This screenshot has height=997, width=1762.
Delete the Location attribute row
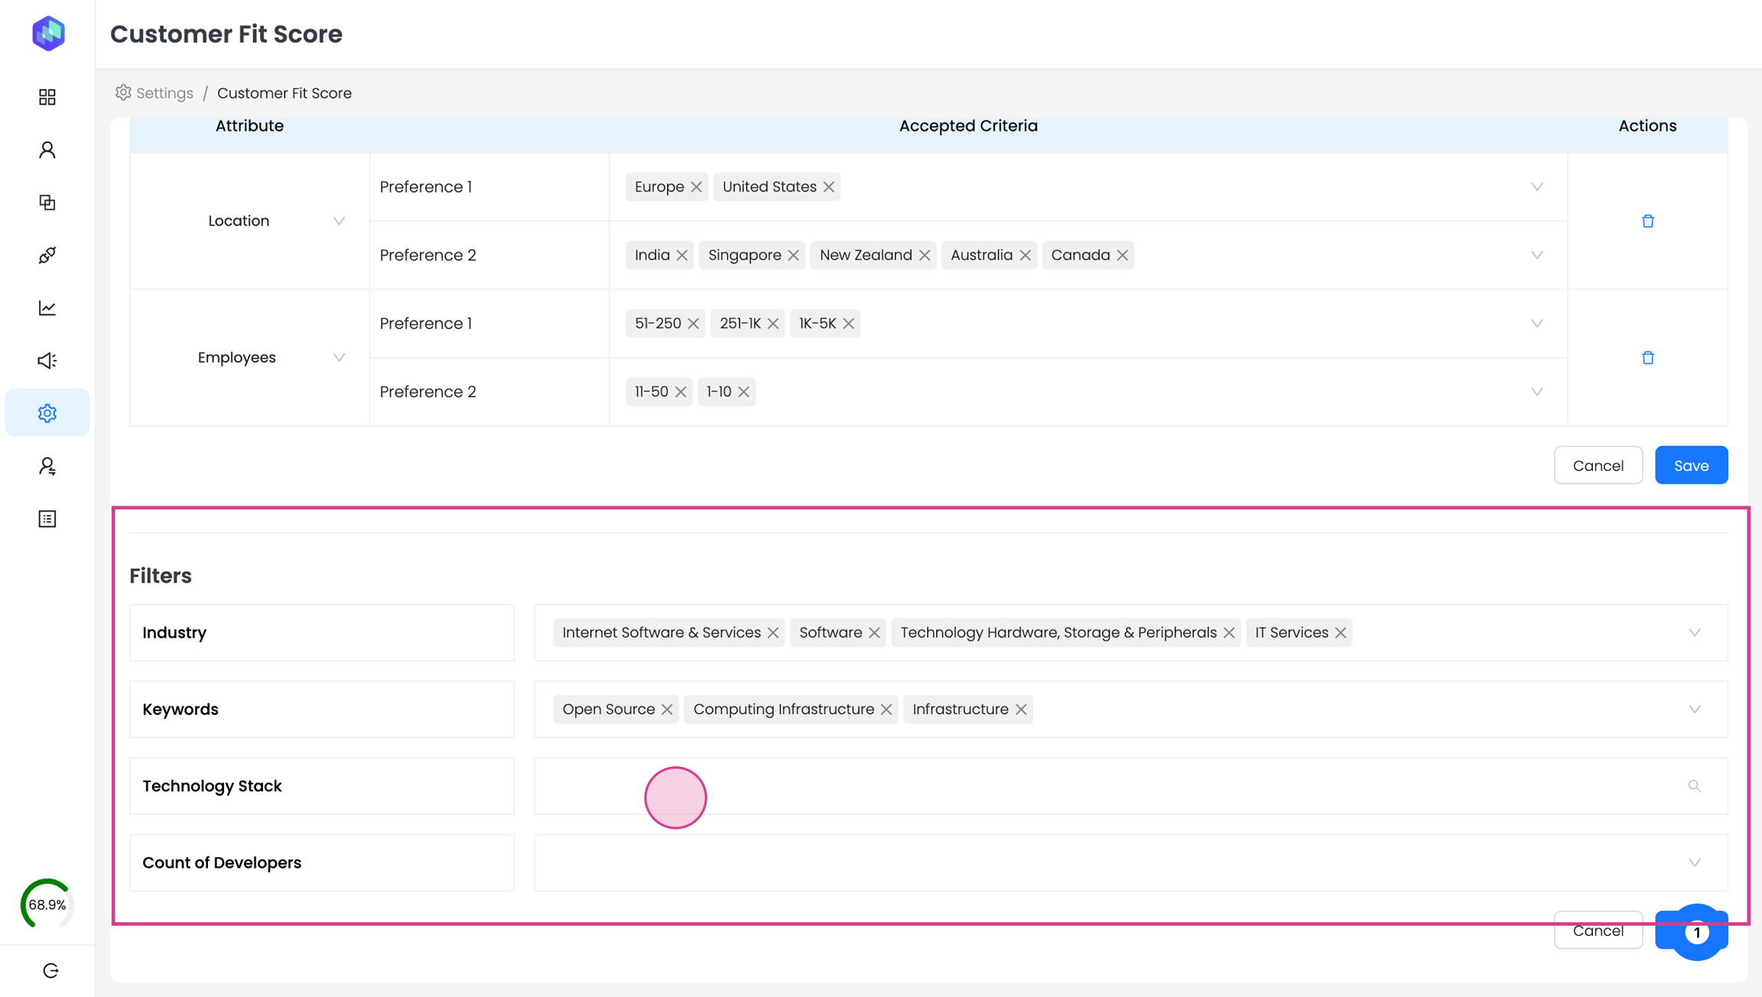1647,221
